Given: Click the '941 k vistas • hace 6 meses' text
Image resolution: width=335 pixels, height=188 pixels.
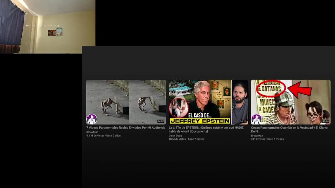Looking at the screenshot, I should point(267,139).
